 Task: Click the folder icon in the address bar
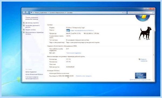32,13
